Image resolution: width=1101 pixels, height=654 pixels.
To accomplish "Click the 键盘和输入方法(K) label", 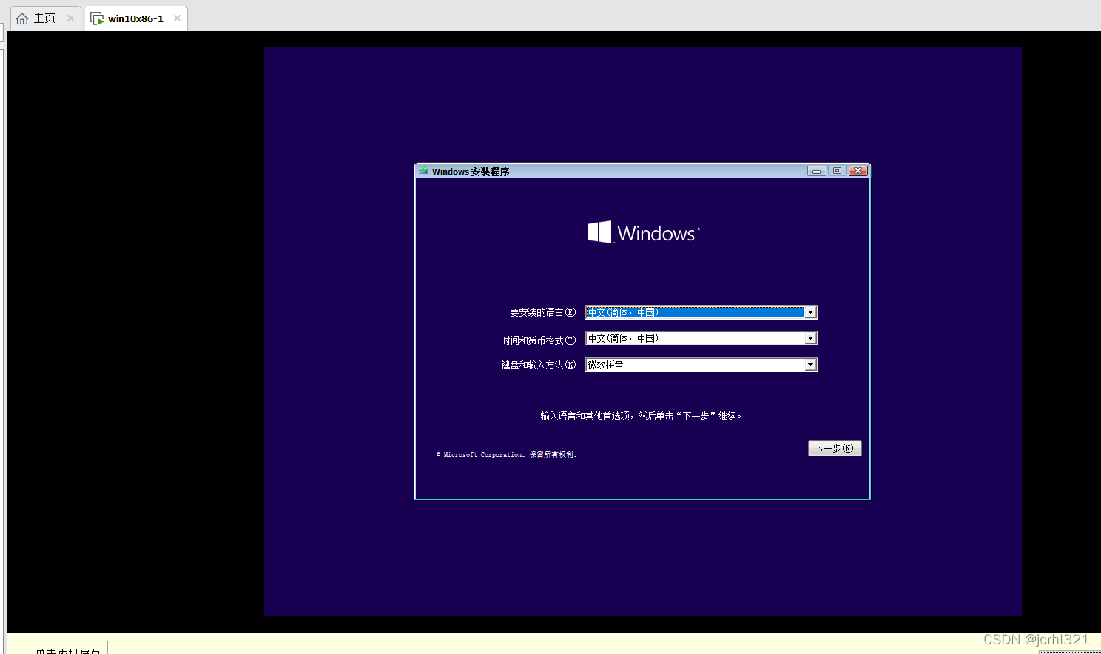I will 540,365.
